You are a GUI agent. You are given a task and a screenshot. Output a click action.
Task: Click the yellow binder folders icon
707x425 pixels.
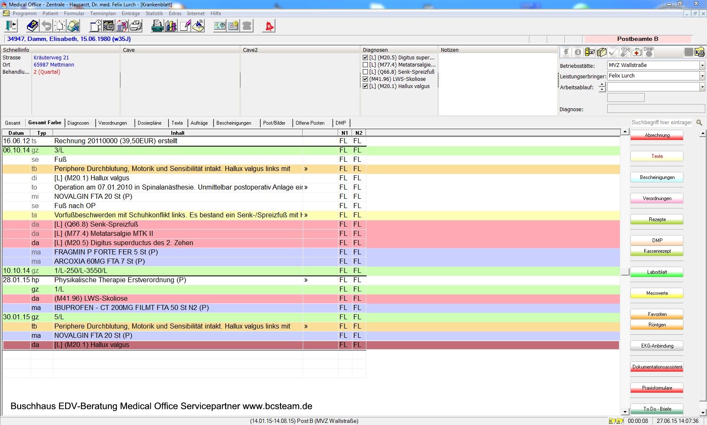590,52
